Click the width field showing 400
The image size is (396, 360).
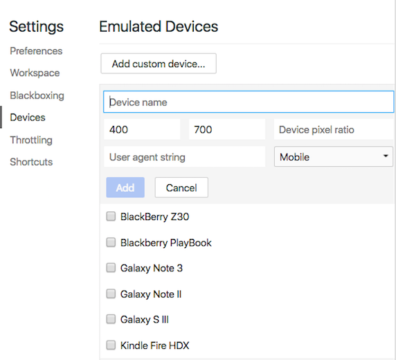(x=142, y=129)
